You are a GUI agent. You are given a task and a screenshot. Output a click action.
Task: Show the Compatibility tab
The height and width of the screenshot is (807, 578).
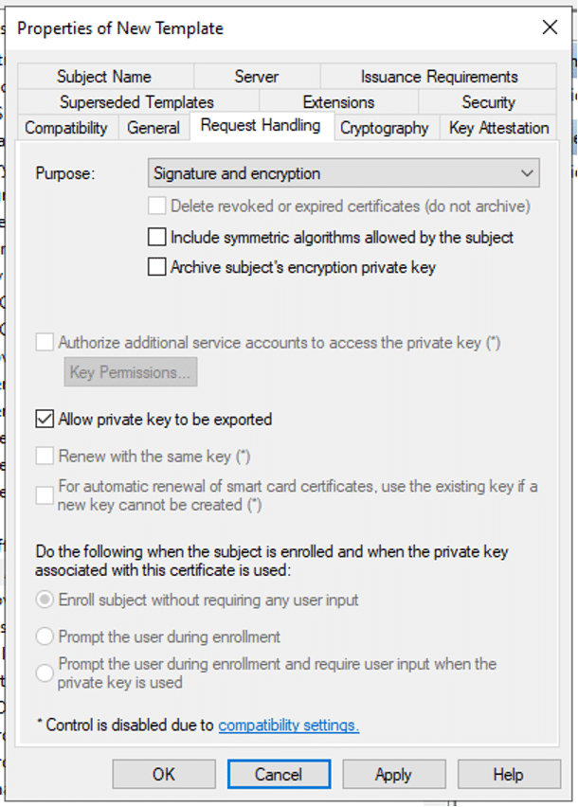pyautogui.click(x=66, y=128)
